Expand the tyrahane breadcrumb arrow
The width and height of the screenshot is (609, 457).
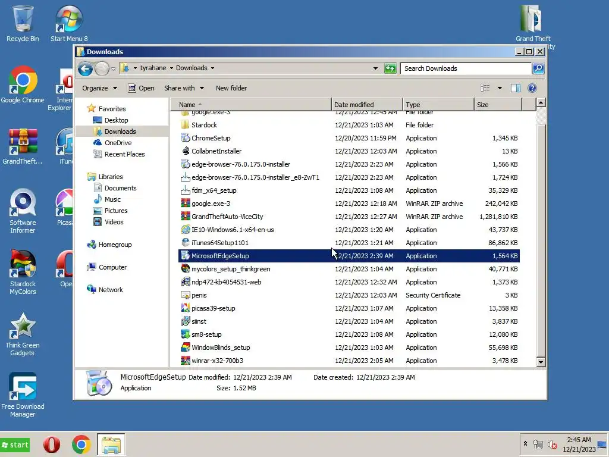pyautogui.click(x=171, y=68)
